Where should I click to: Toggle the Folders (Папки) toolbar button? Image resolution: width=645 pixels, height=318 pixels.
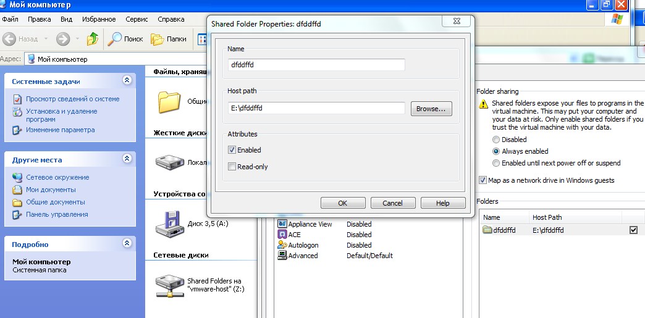(x=169, y=39)
